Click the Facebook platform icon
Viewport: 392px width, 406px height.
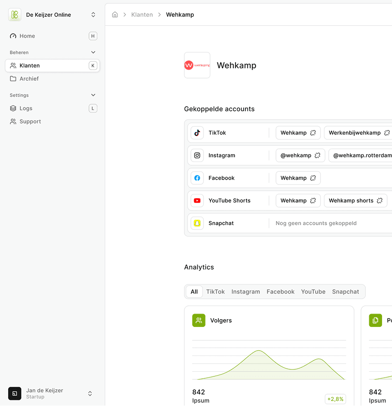coord(197,178)
